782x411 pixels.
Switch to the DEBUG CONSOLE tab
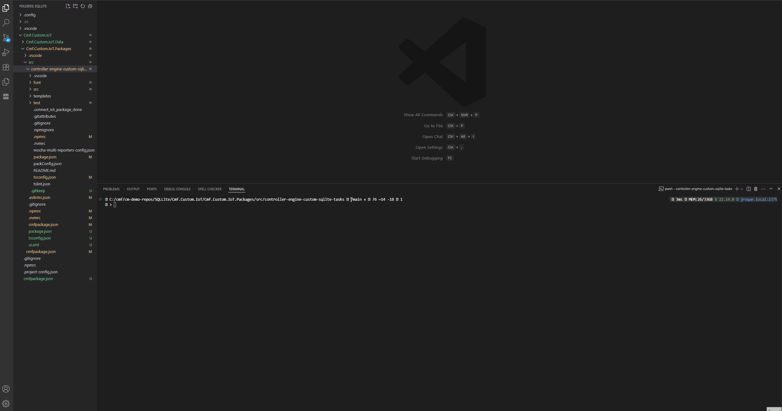[177, 189]
